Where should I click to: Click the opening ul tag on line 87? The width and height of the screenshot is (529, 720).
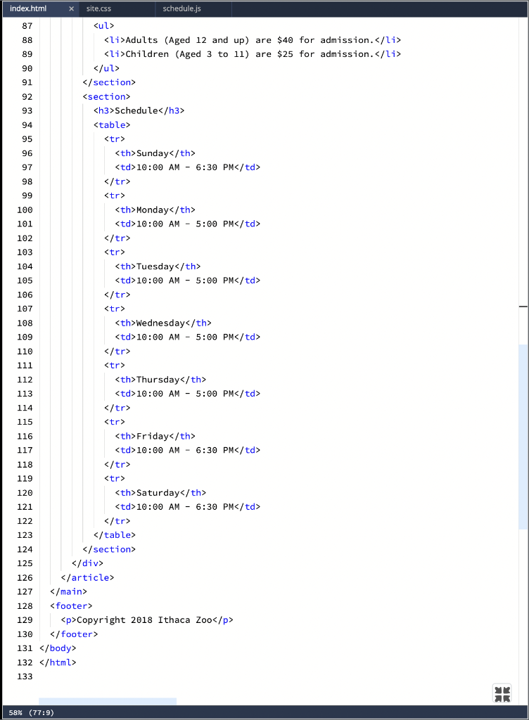(x=104, y=26)
